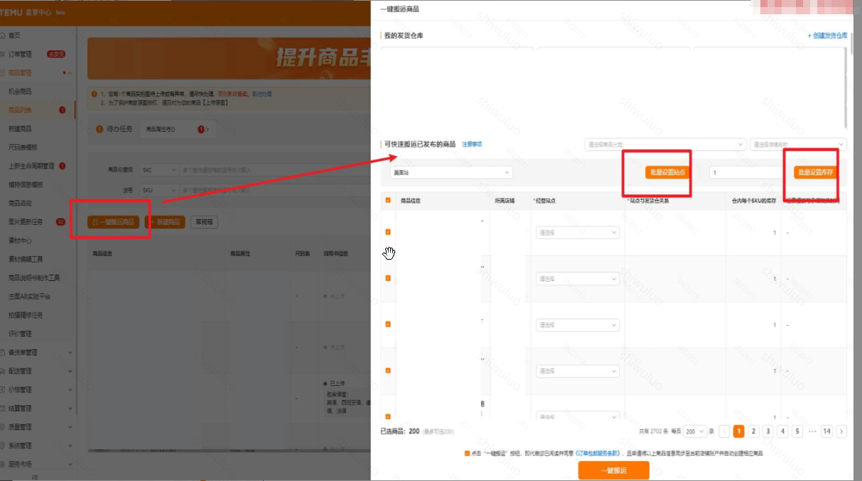
Task: Click the previous page arrow in pagination
Action: [724, 431]
